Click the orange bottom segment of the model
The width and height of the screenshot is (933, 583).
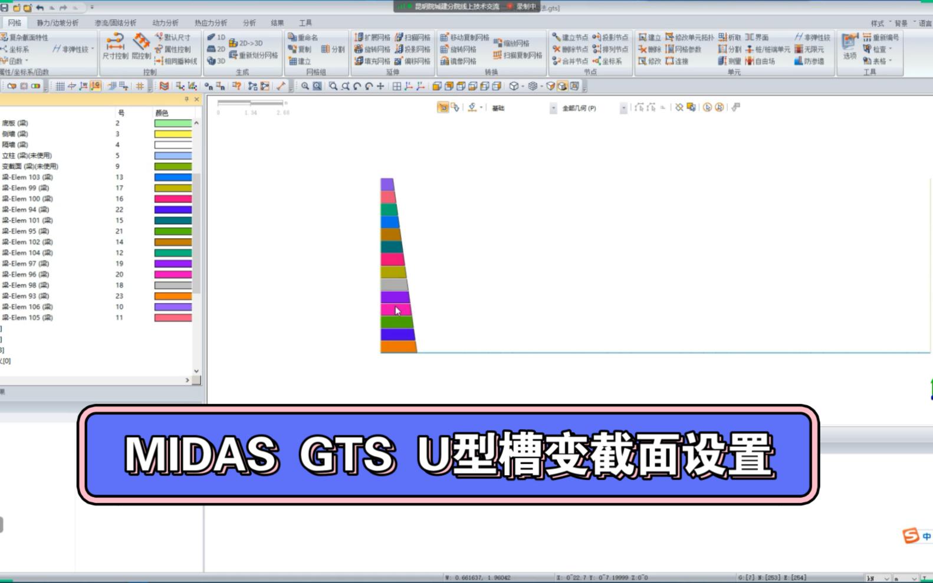[398, 347]
